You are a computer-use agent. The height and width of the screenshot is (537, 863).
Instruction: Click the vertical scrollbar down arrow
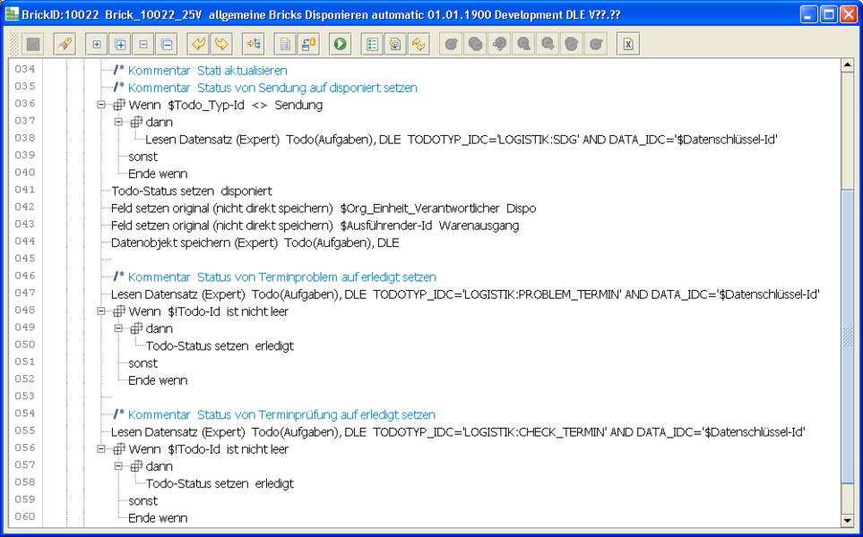point(847,520)
